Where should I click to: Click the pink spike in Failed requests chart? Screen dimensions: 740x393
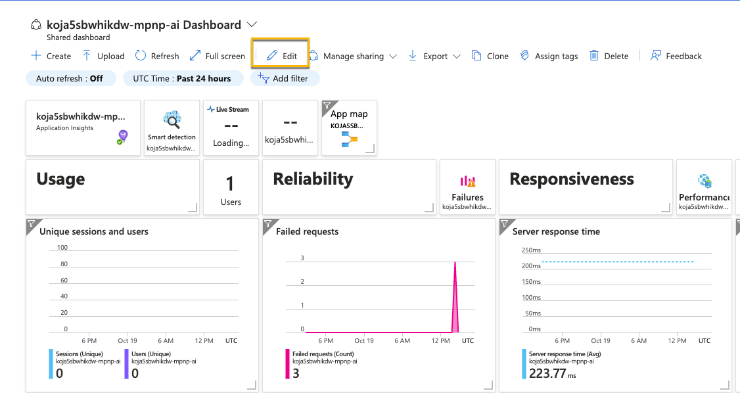pyautogui.click(x=455, y=297)
